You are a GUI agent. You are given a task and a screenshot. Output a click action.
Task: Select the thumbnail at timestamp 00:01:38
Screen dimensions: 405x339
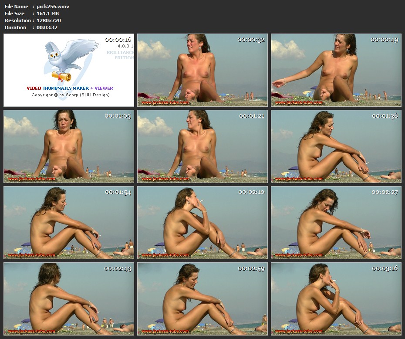pyautogui.click(x=336, y=146)
